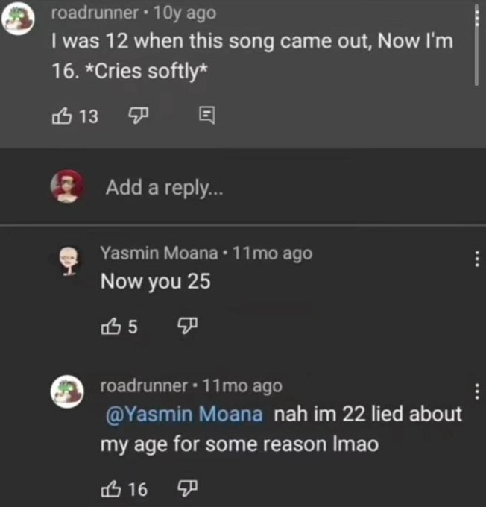Like roadrunner's 'nah im 22' reply
The image size is (486, 507).
[111, 488]
